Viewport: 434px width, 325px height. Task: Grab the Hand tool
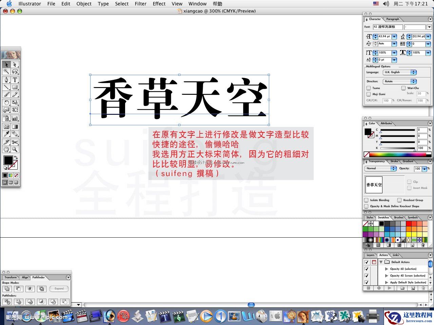coord(7,149)
